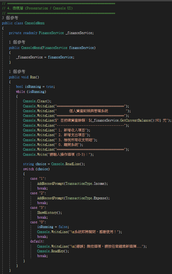172x274 pixels.
Task: Click the WriteLine ' 3. 檢視所有收支明細'
Action: click(x=60, y=140)
